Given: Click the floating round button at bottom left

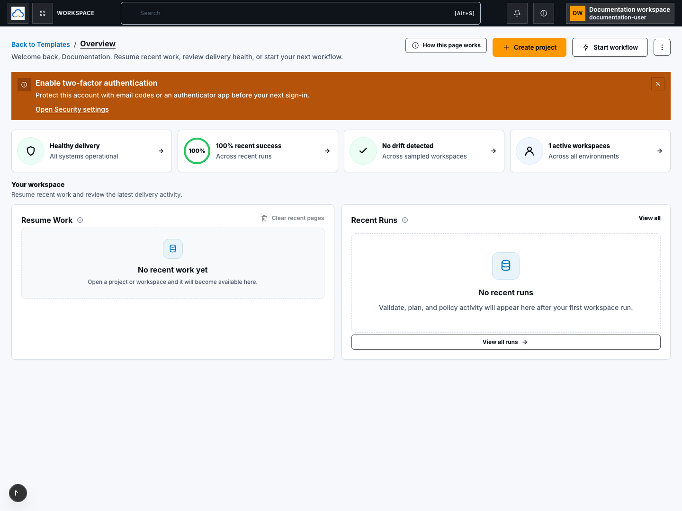Looking at the screenshot, I should coord(18,493).
